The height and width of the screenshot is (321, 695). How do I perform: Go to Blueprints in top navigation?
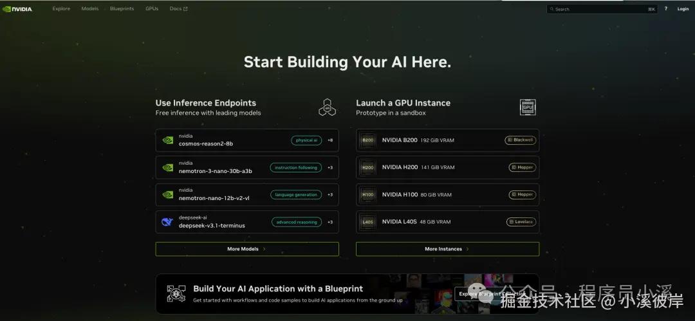122,9
